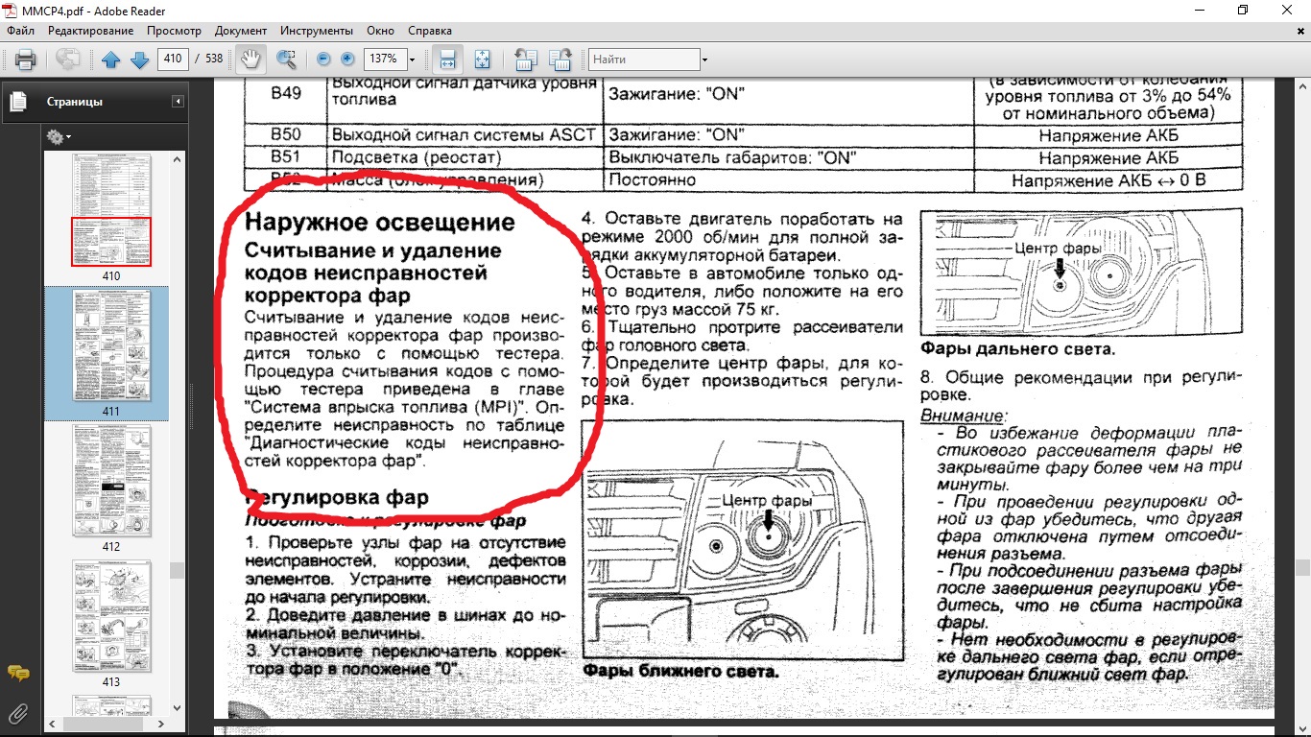
Task: Open the 137% zoom level dropdown
Action: tap(412, 59)
